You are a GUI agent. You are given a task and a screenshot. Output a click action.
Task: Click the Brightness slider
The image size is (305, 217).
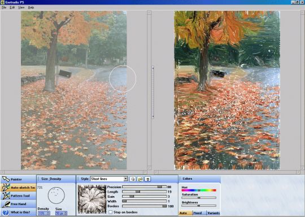click(199, 206)
